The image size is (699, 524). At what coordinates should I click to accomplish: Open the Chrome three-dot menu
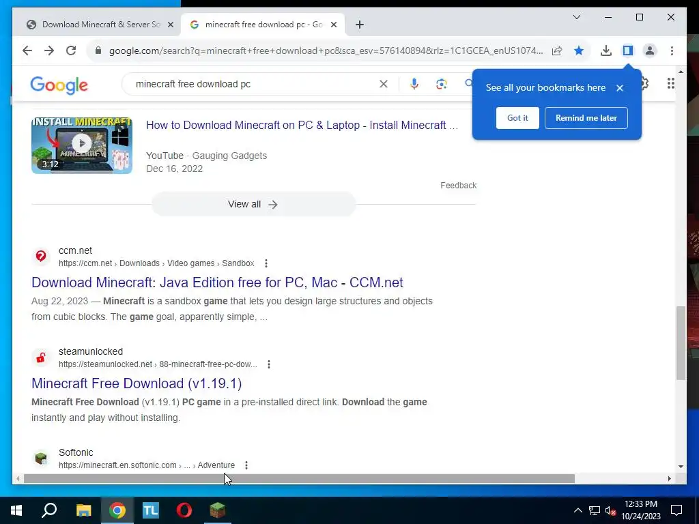tap(672, 50)
